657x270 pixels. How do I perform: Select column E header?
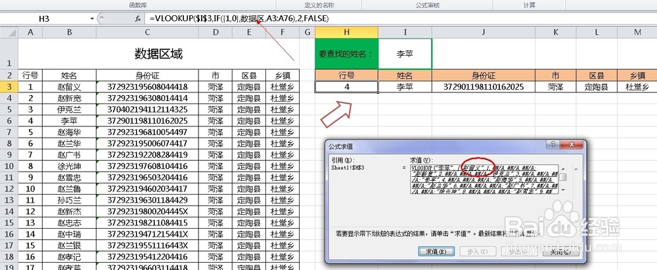click(249, 32)
